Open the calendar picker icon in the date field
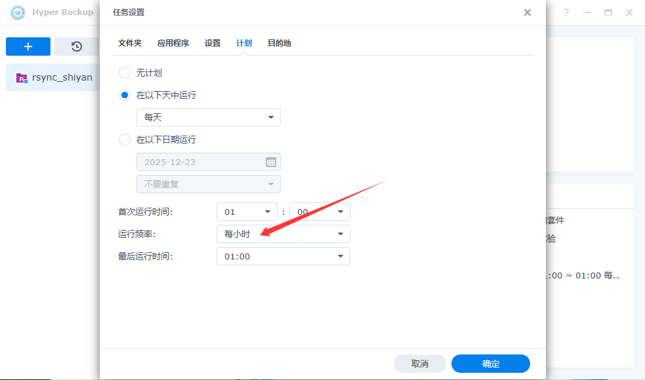645x380 pixels. (x=271, y=162)
